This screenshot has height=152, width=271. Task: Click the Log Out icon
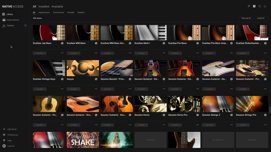pos(4,146)
